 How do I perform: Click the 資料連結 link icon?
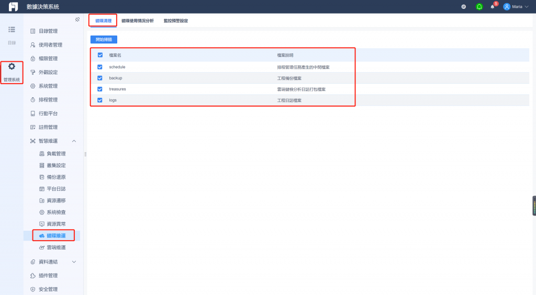coord(33,262)
